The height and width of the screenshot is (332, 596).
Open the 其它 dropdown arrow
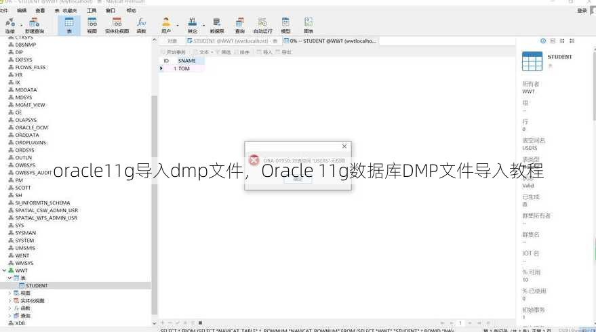[x=203, y=26]
